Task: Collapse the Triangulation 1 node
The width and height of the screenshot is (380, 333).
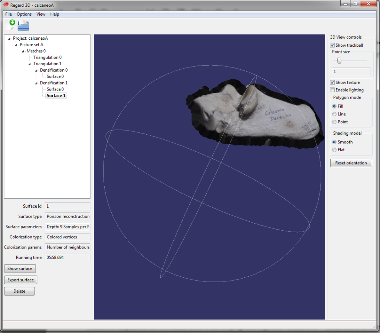Action: [30, 64]
